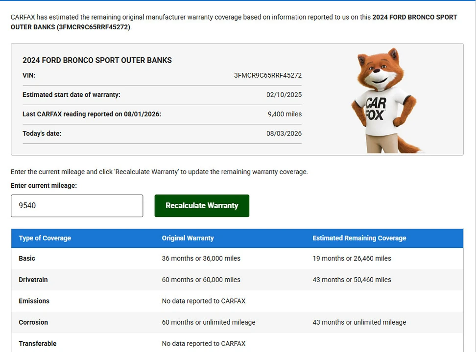Select the VIN value 3FMCR9C65RRF45272 in the summary card
The height and width of the screenshot is (352, 476).
click(267, 75)
